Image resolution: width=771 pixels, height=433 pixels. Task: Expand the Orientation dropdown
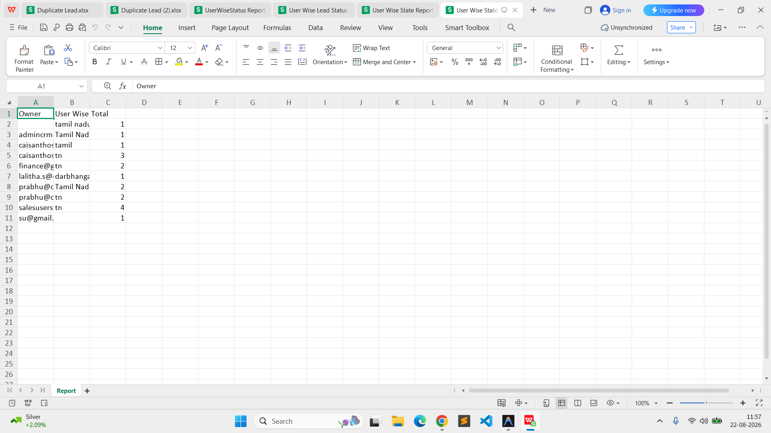(330, 62)
